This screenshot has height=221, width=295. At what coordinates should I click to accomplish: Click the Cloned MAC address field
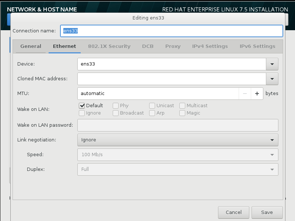pos(172,79)
